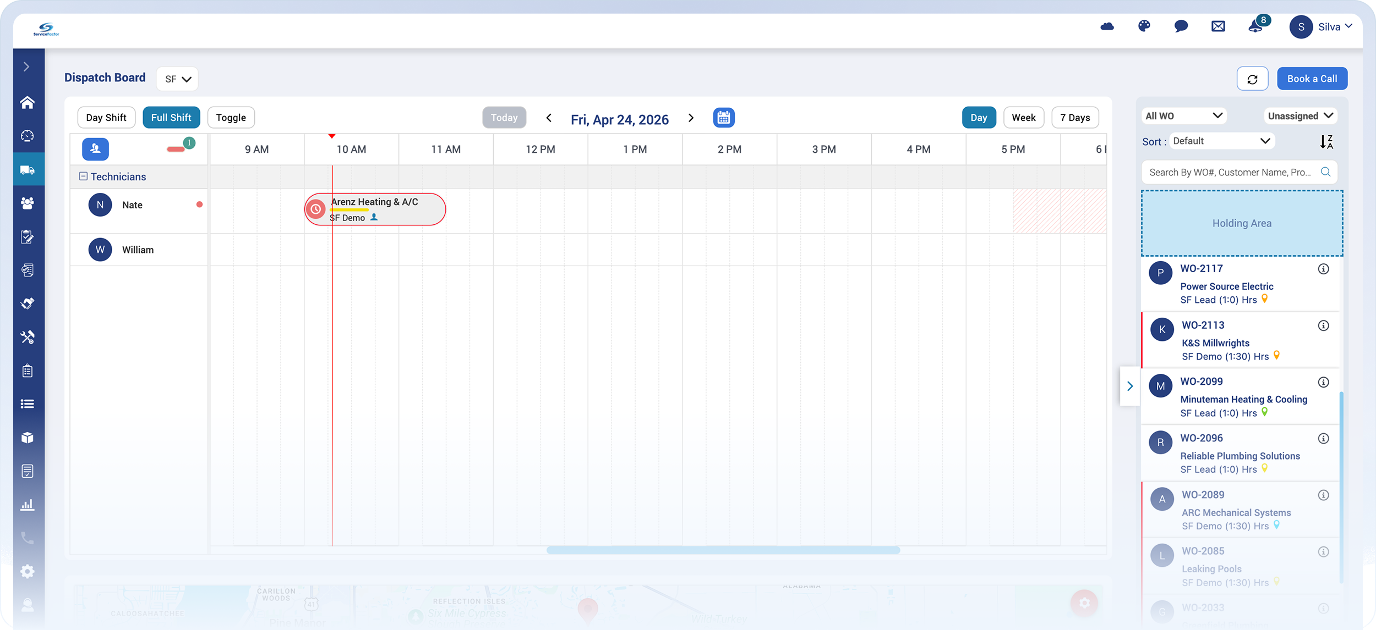Image resolution: width=1376 pixels, height=630 pixels.
Task: Open the list sidebar icon
Action: tap(28, 404)
